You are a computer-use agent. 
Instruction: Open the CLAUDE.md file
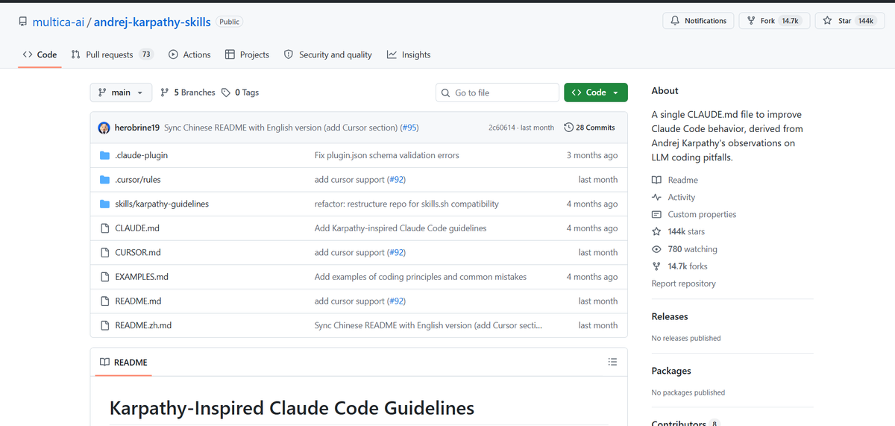[137, 228]
